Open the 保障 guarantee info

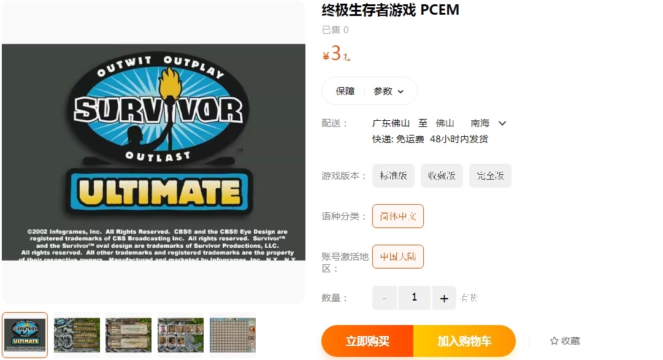coord(345,91)
